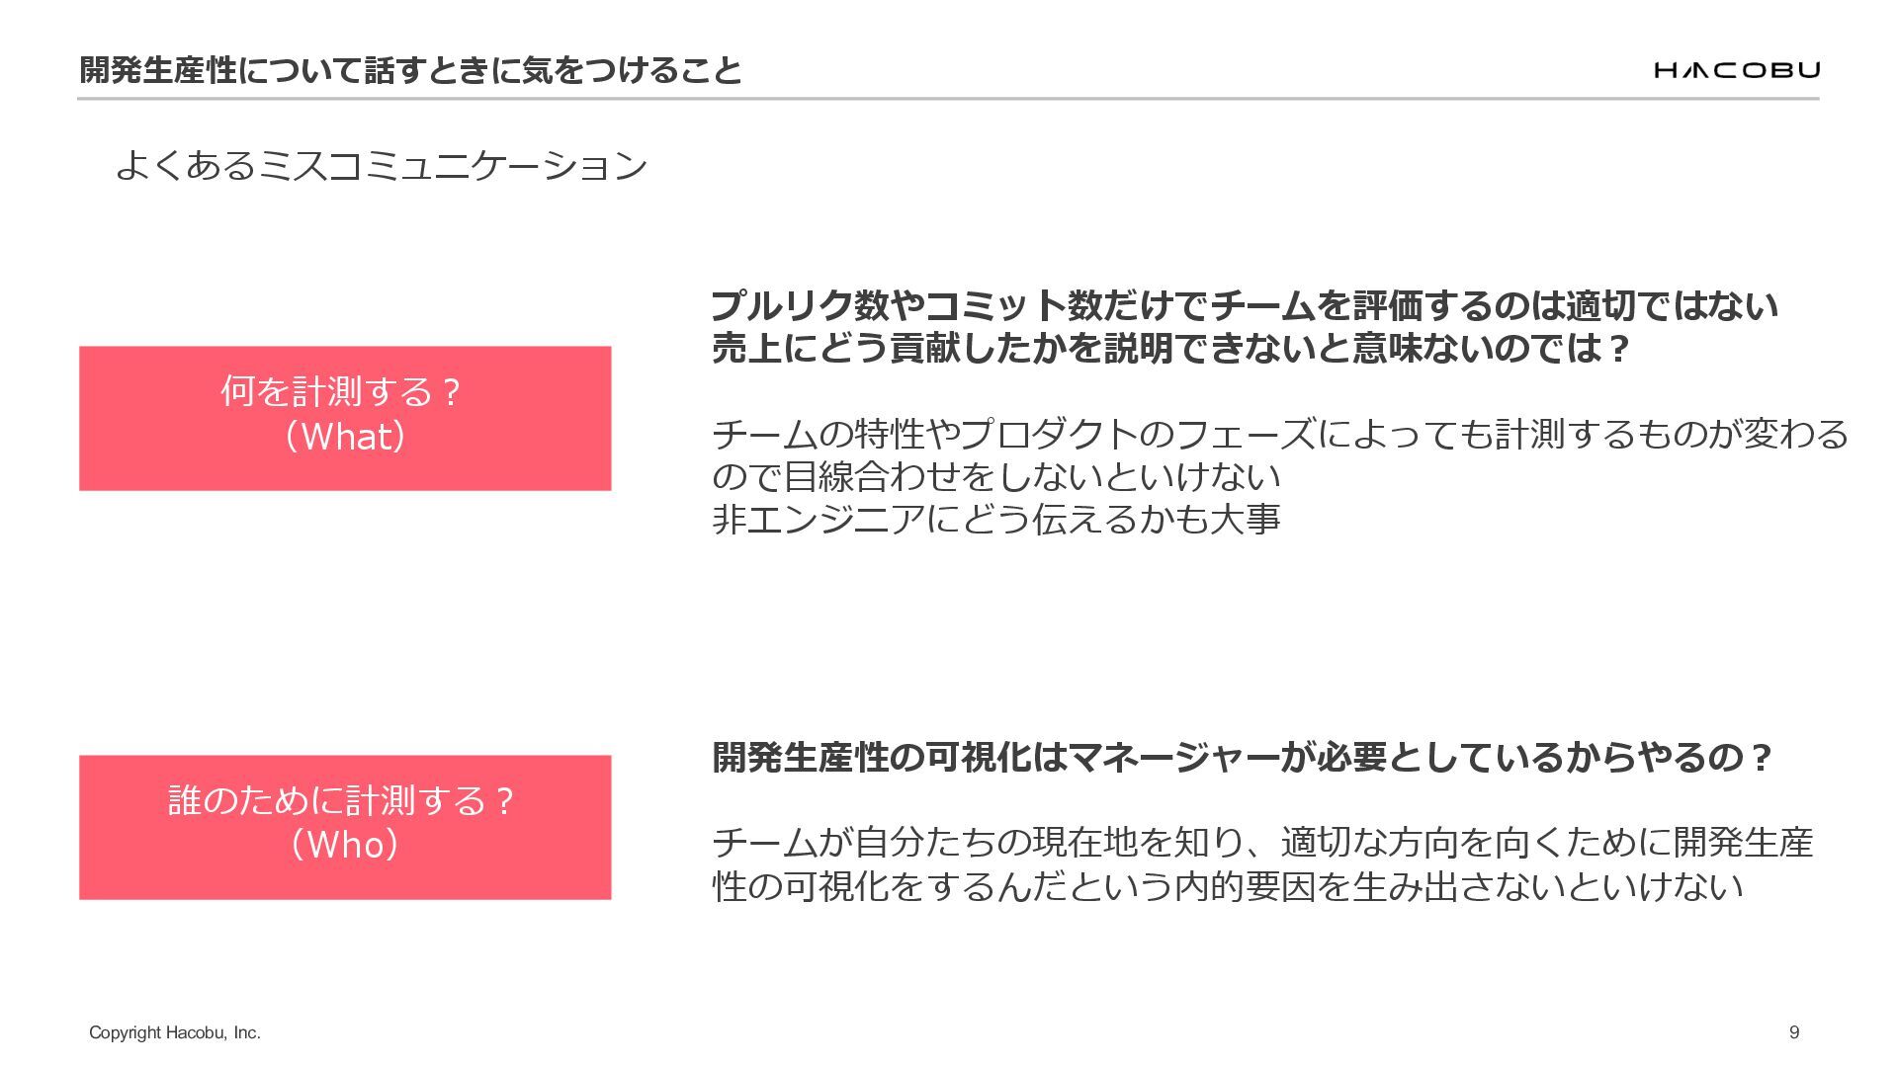1898x1067 pixels.
Task: Click the word 適切ではない in first bold line
Action: (1672, 305)
